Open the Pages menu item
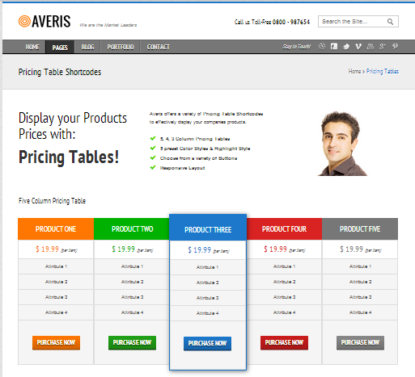This screenshot has width=415, height=377. click(x=60, y=48)
